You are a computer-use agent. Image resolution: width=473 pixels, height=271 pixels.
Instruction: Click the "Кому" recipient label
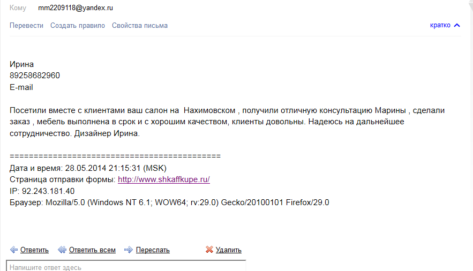point(18,8)
